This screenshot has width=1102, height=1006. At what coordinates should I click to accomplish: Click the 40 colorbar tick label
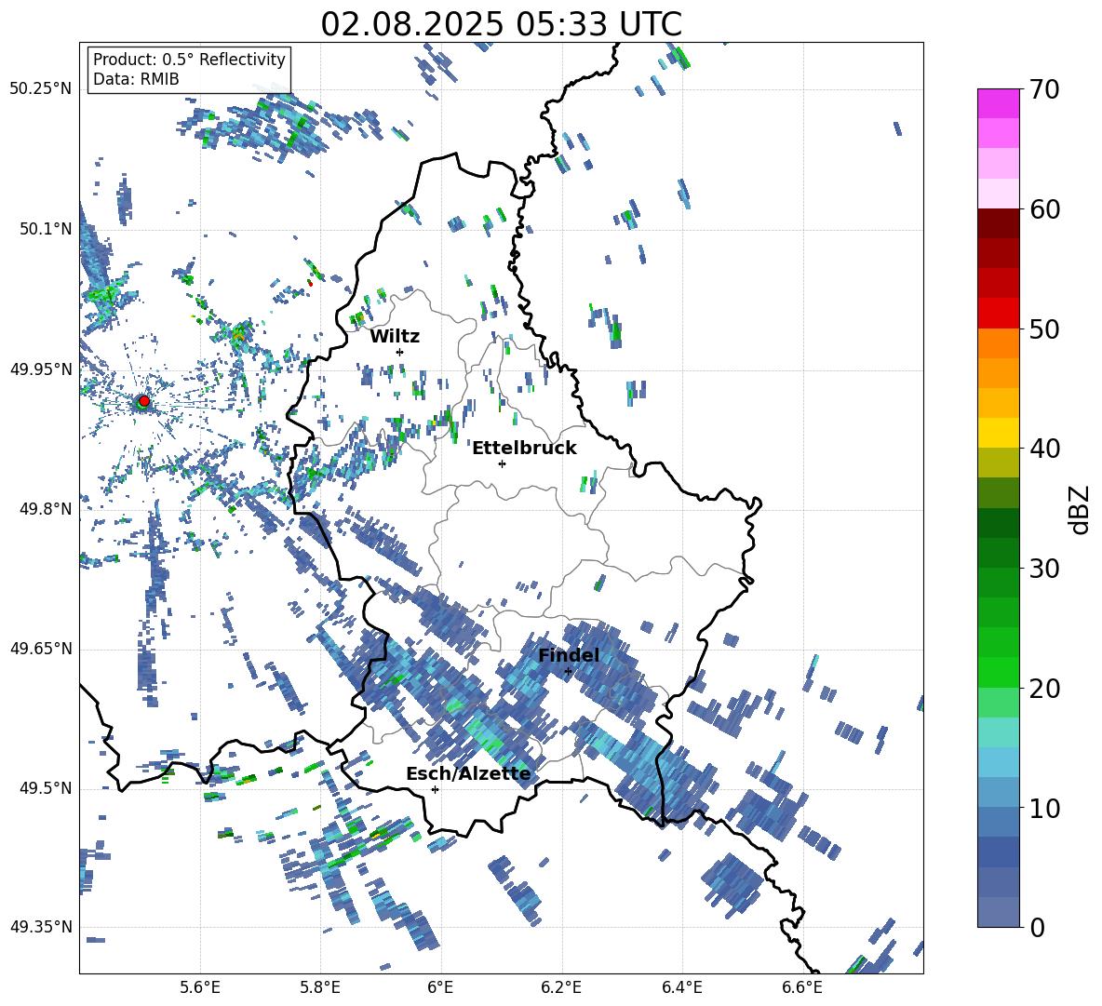coord(1043,449)
